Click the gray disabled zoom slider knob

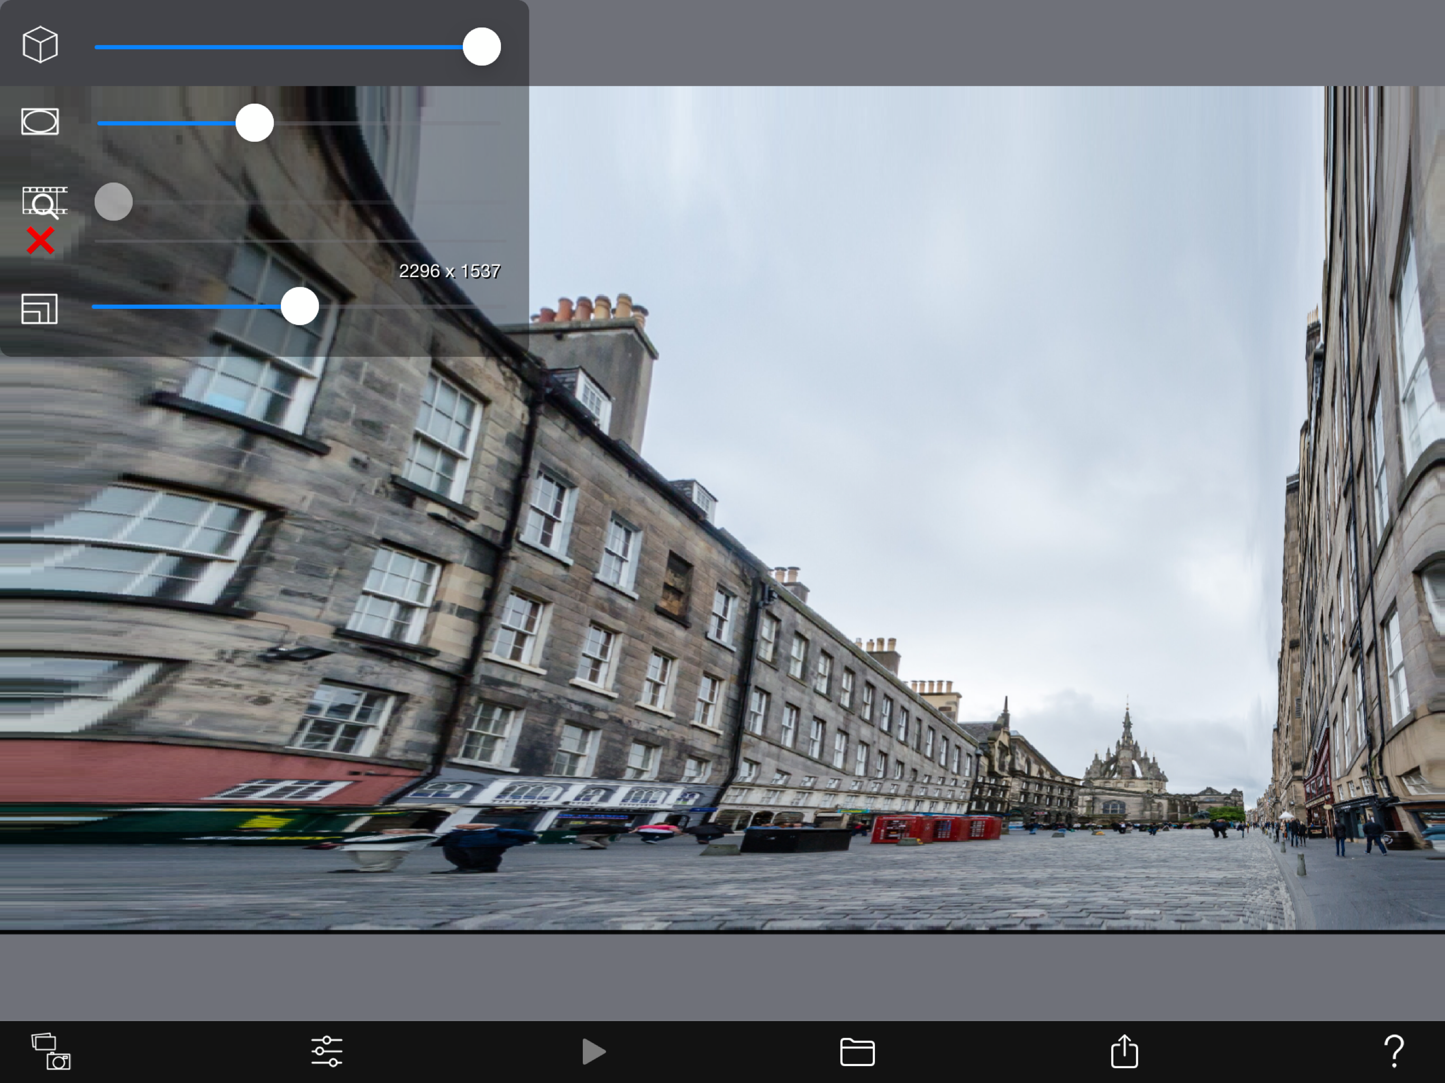coord(114,202)
